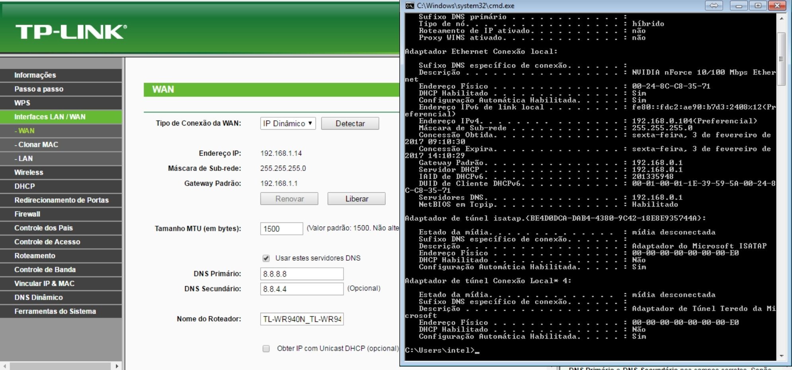
Task: Click the Renovar button
Action: click(x=289, y=199)
